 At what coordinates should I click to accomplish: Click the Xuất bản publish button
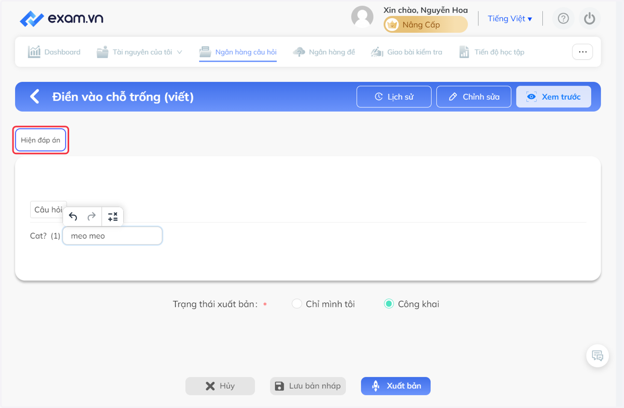pos(396,386)
